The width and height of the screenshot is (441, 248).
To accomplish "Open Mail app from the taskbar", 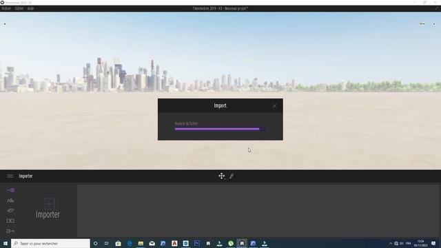I will pos(152,243).
